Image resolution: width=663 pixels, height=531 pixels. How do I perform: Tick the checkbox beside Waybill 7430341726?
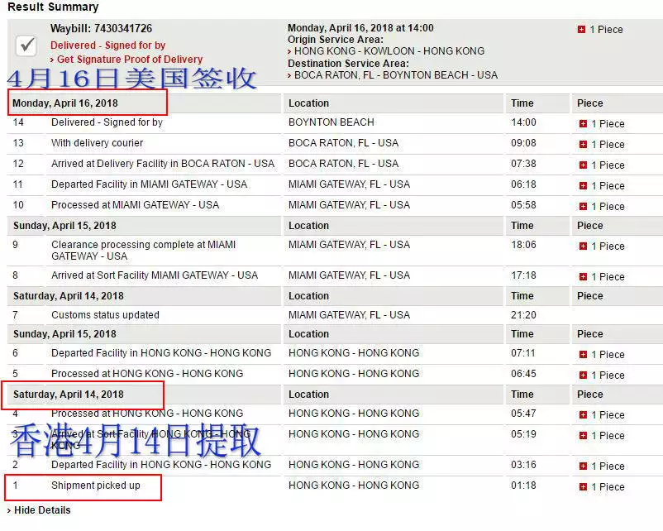pos(26,45)
